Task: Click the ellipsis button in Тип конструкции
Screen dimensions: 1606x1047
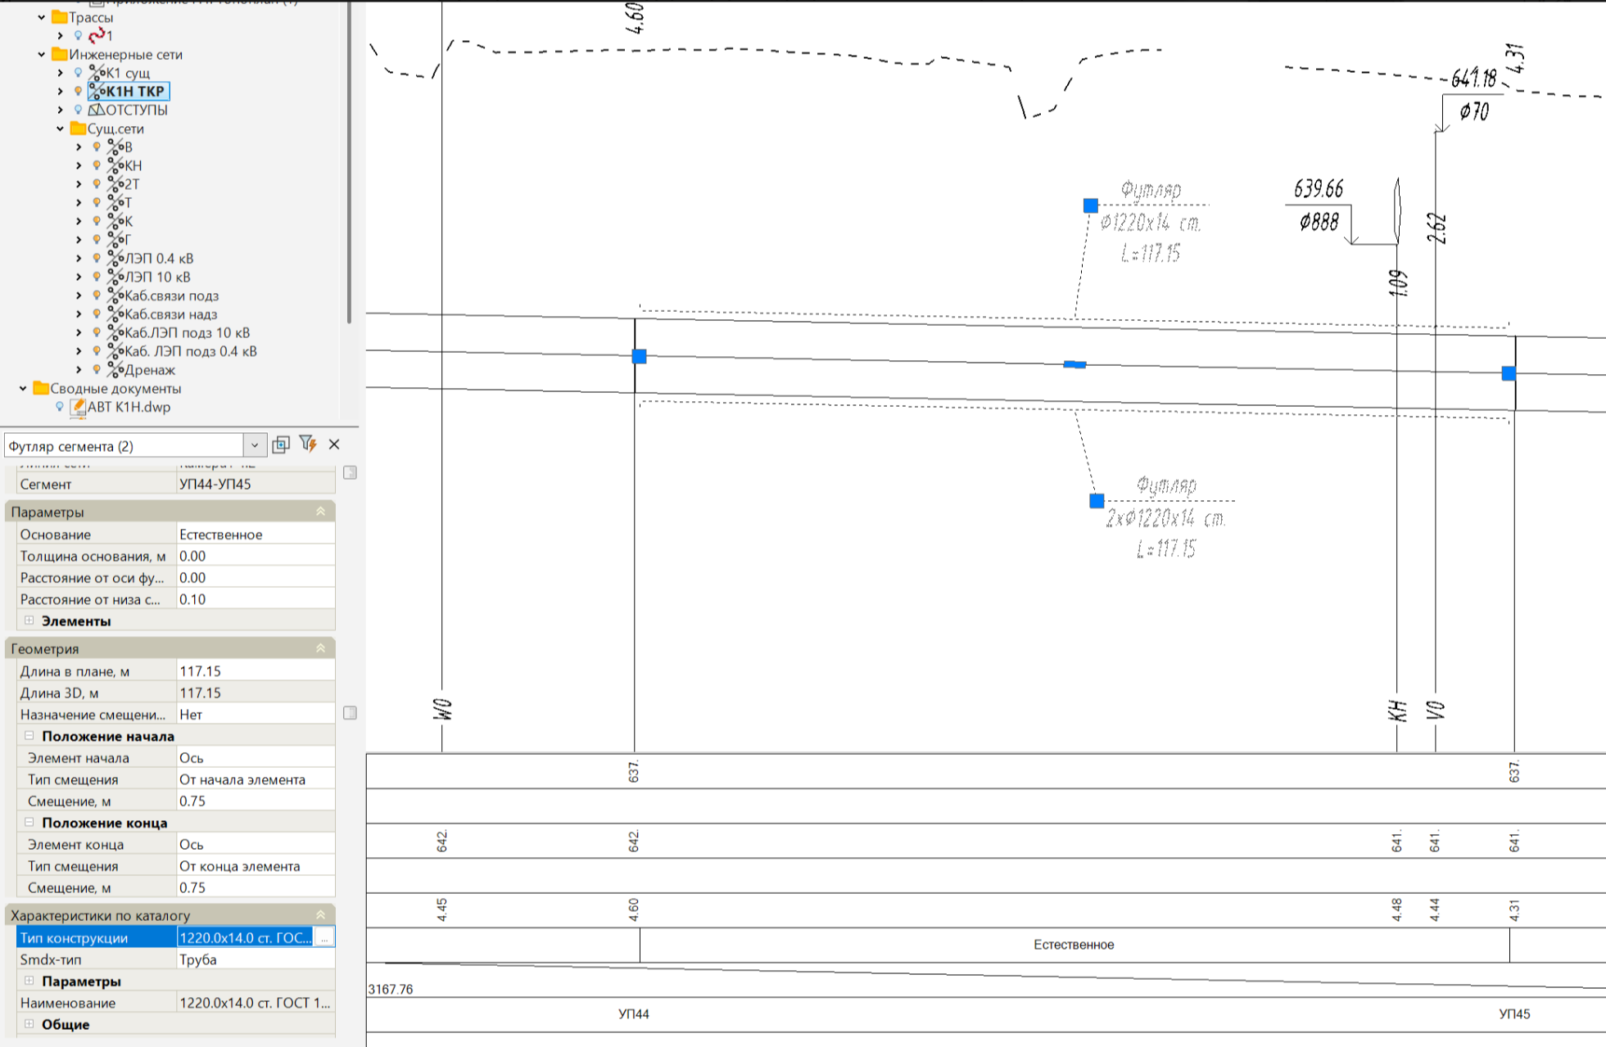Action: pos(324,938)
